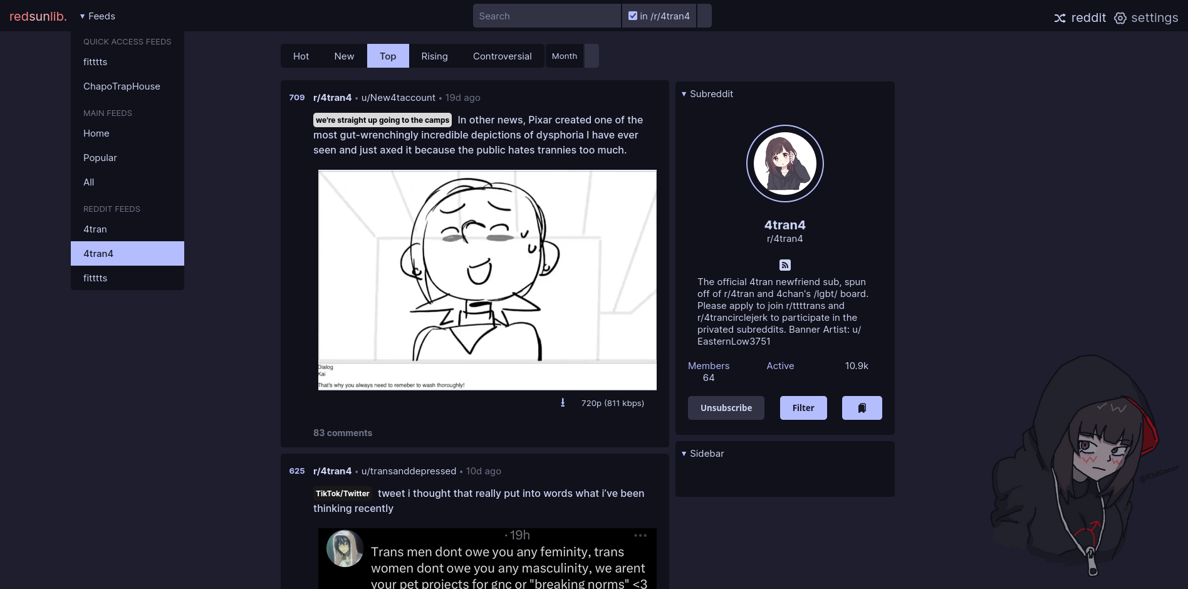Open user New4taccount profile
This screenshot has height=589, width=1188.
(399, 98)
